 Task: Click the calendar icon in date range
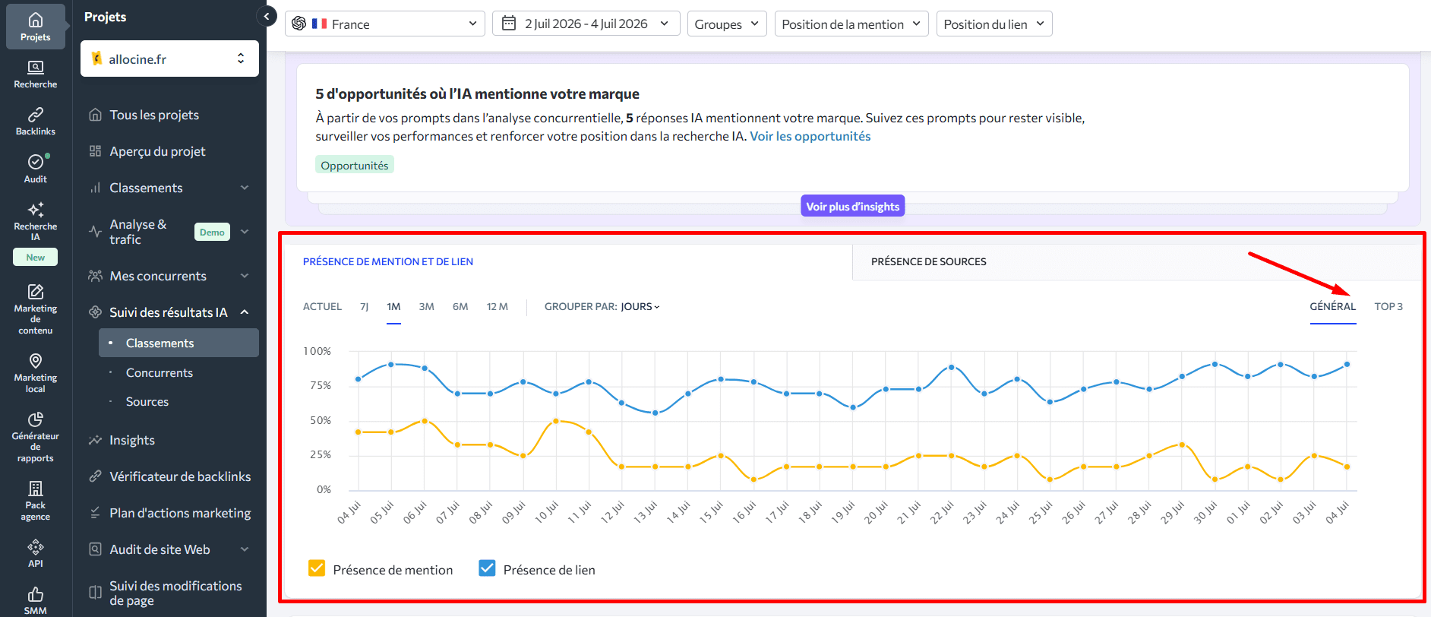pyautogui.click(x=509, y=24)
